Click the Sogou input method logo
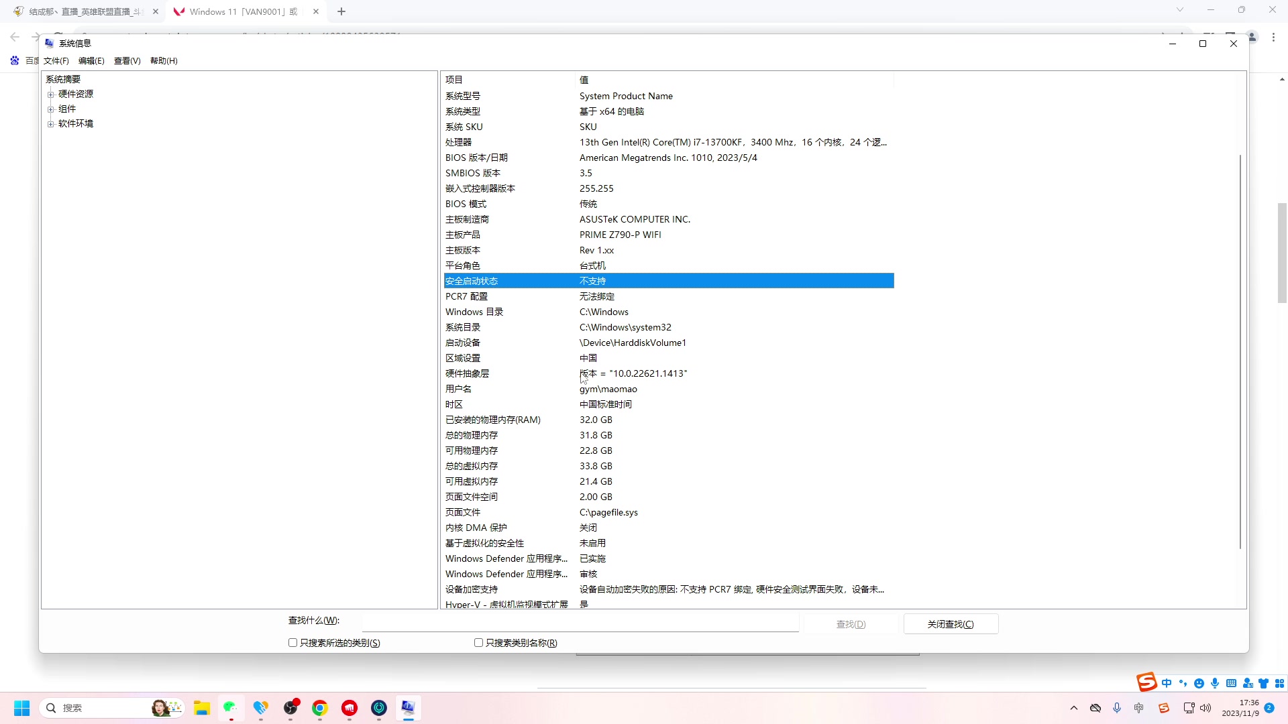 1146,682
